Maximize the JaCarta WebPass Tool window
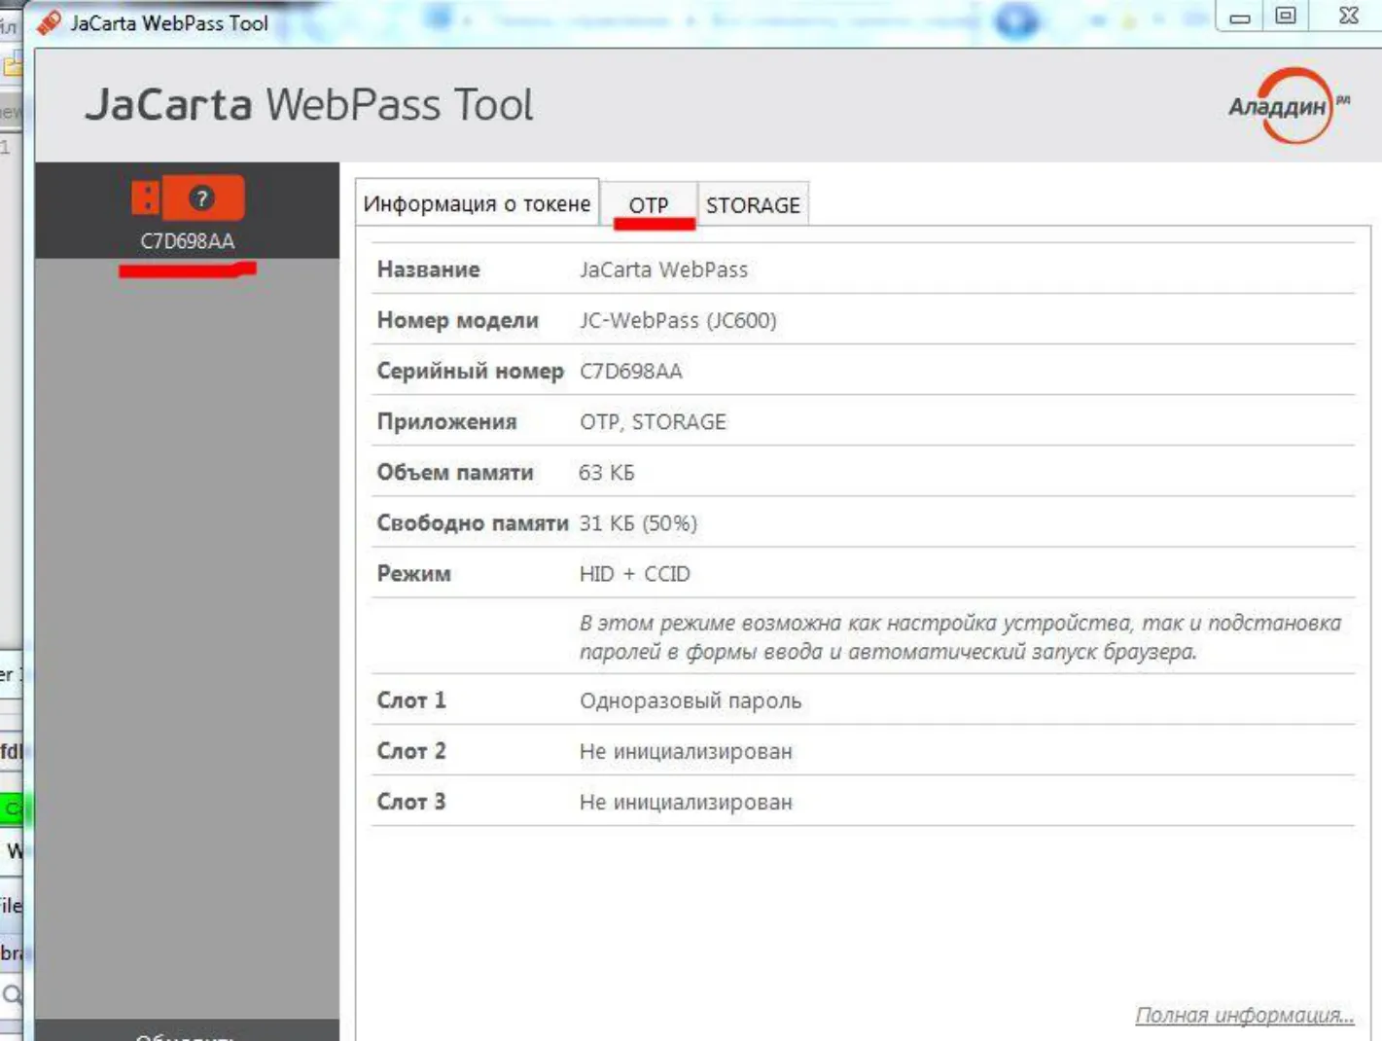Screen dimensions: 1382x1041 (x=1286, y=17)
